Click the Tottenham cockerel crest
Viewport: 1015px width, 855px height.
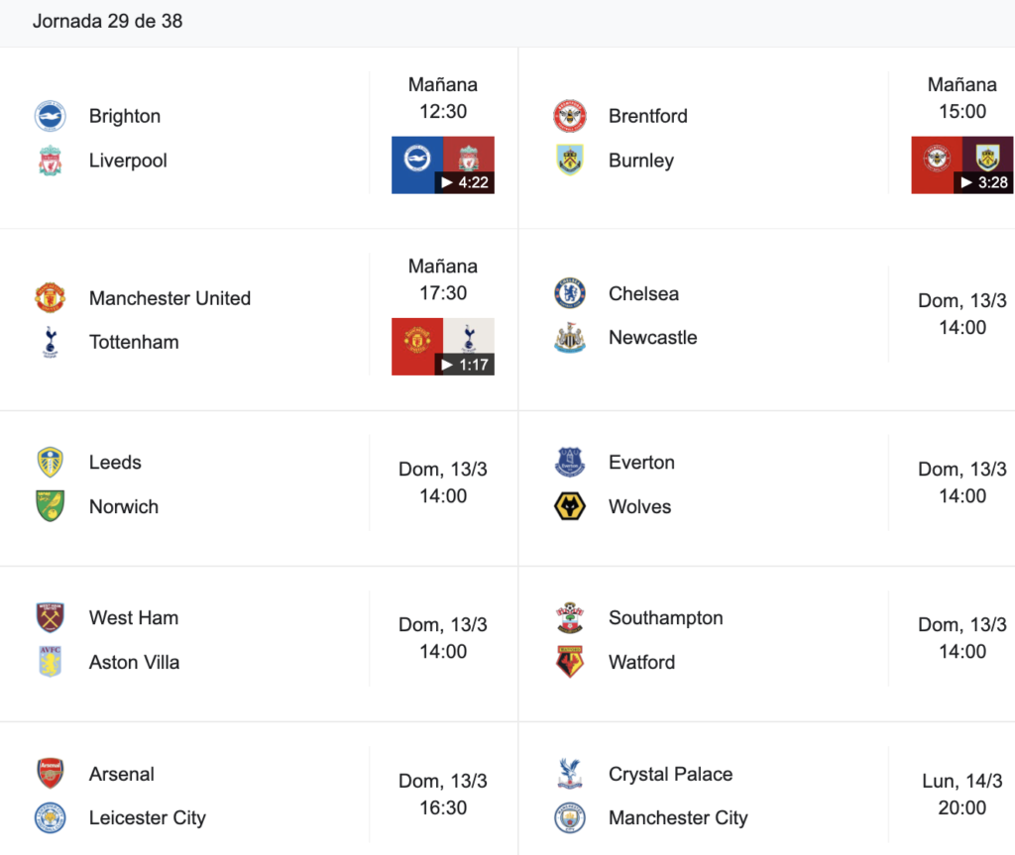[x=50, y=343]
